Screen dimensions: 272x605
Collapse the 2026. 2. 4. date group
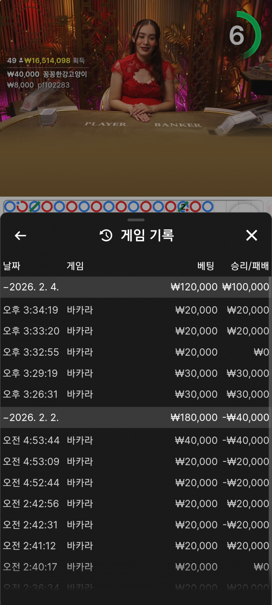click(x=136, y=287)
